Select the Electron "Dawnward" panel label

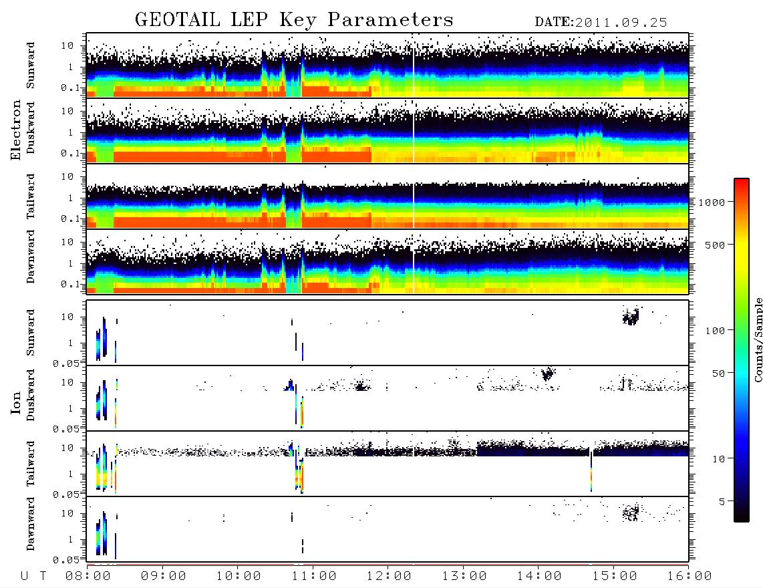[x=31, y=257]
